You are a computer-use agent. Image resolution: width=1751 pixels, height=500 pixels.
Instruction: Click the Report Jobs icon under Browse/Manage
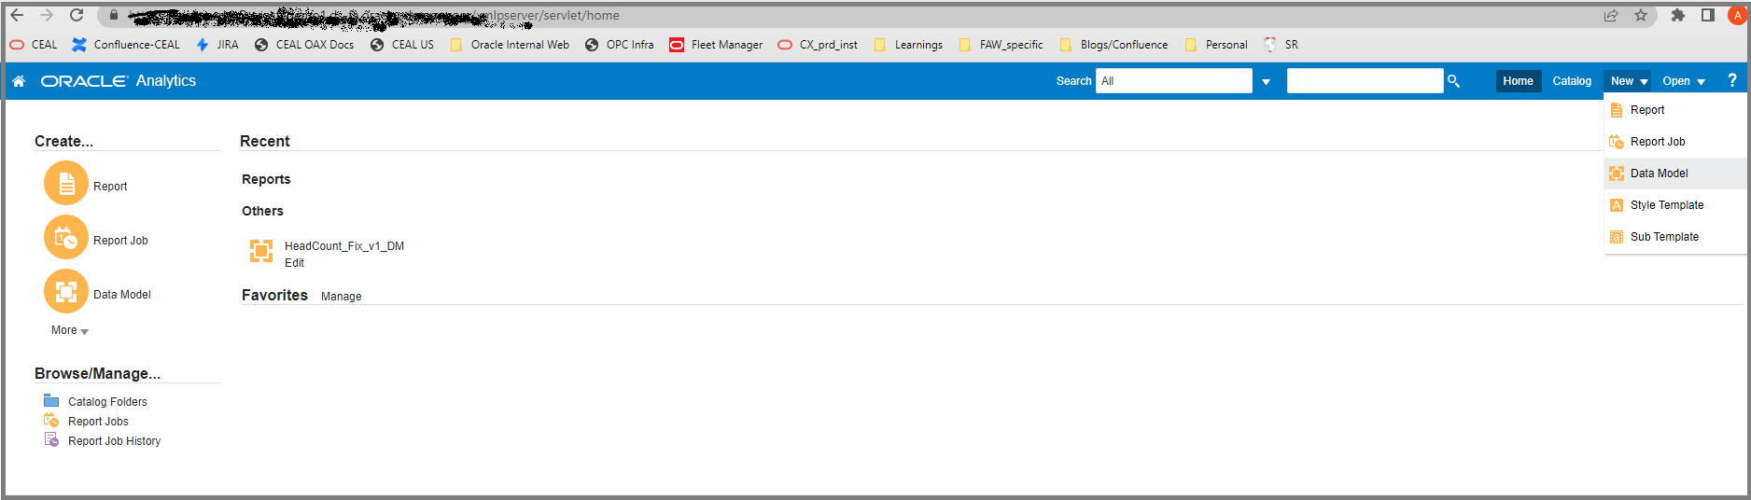[x=51, y=421]
